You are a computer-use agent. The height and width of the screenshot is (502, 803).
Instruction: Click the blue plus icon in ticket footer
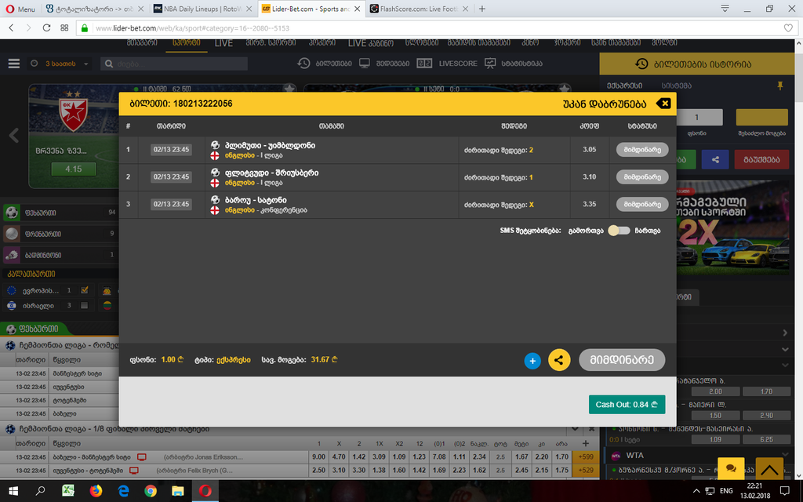(x=532, y=361)
